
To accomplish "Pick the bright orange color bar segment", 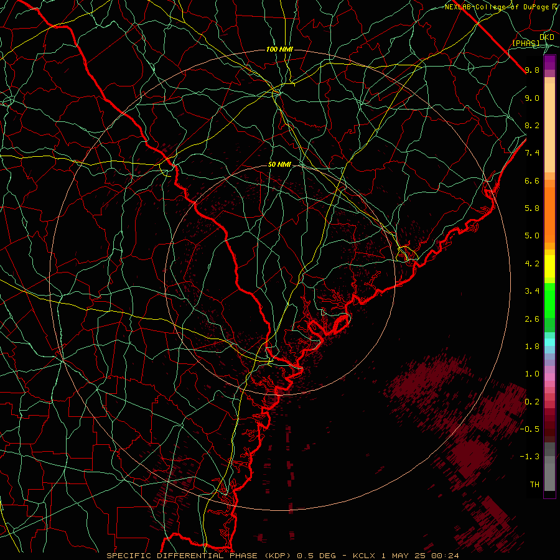I will click(x=549, y=215).
